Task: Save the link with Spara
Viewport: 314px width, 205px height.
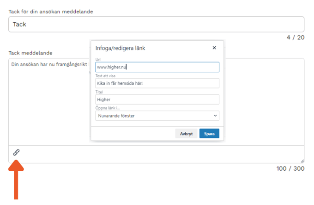Action: click(x=209, y=134)
